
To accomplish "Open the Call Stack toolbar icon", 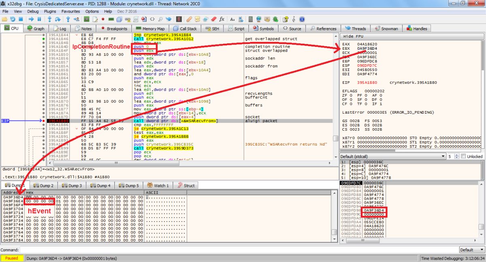I will click(119, 19).
